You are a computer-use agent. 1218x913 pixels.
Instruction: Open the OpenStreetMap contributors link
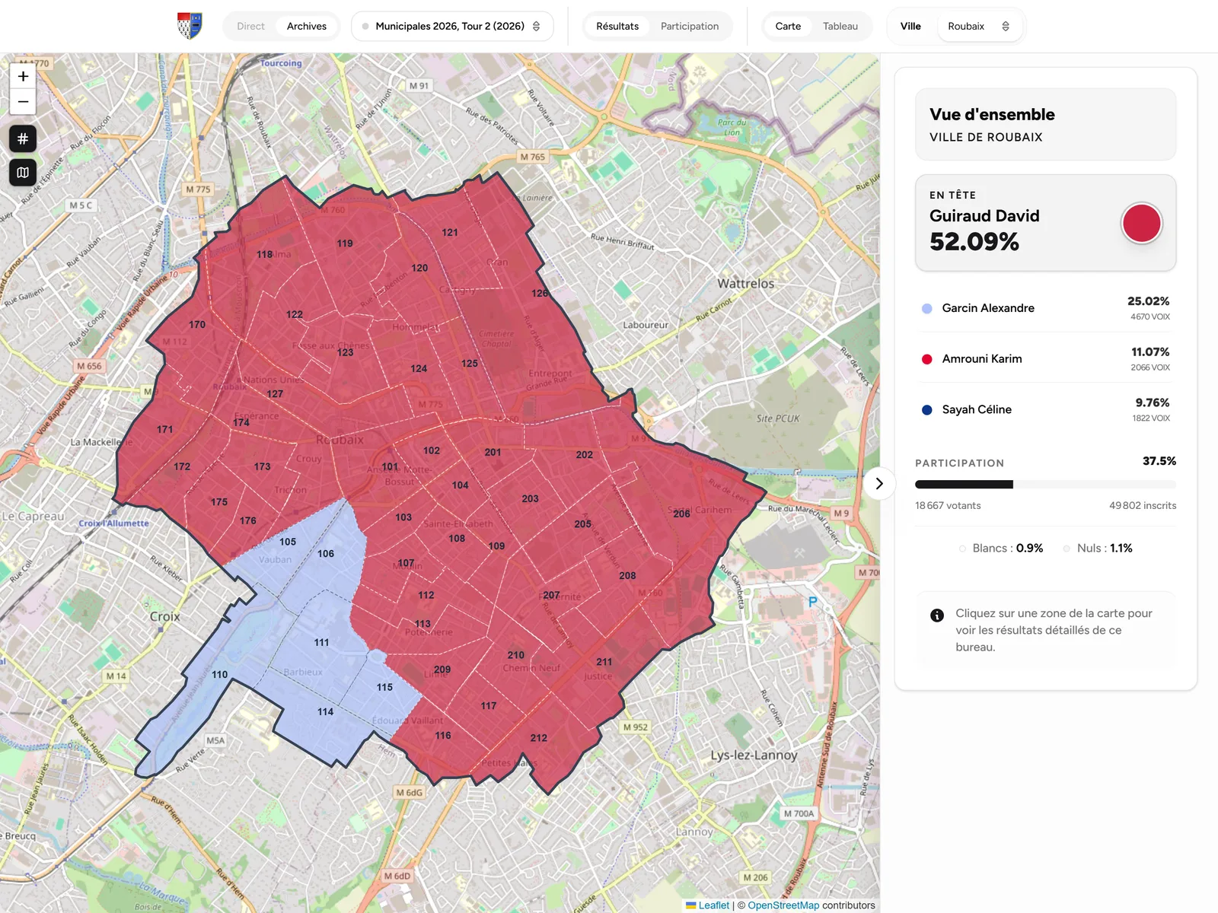tap(783, 905)
